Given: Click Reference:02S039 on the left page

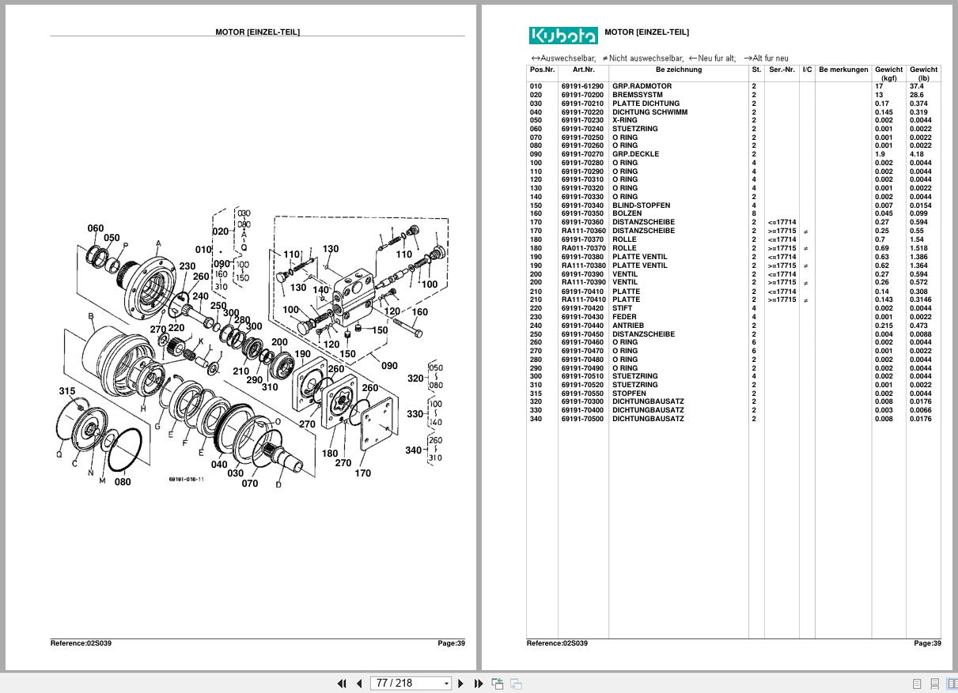Looking at the screenshot, I should point(81,643).
